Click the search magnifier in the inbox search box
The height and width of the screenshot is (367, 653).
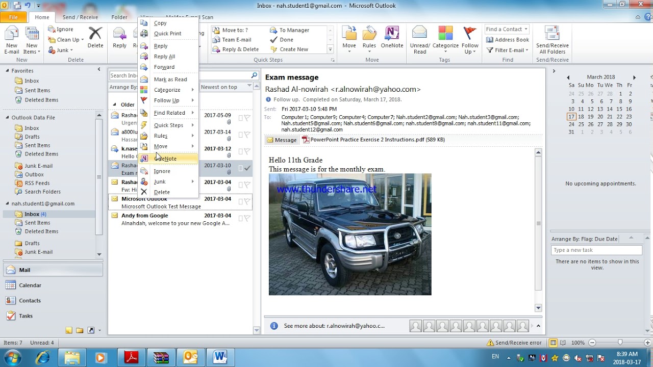click(254, 75)
